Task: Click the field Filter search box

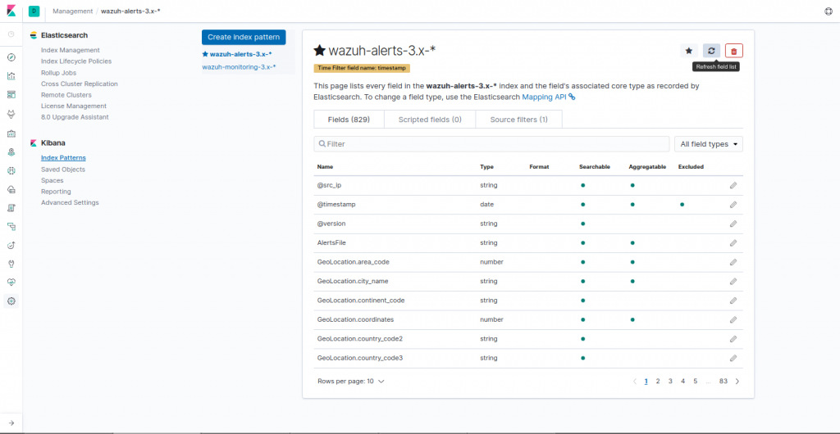Action: point(491,144)
